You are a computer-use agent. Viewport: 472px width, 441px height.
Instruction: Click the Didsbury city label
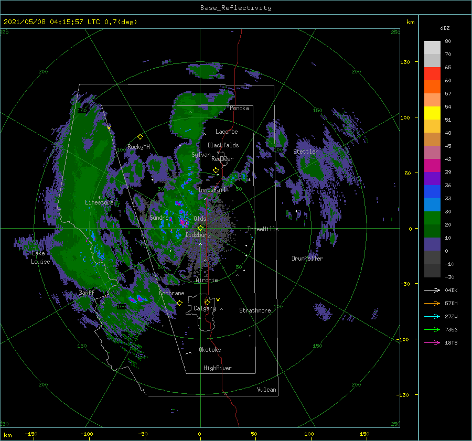click(x=198, y=235)
